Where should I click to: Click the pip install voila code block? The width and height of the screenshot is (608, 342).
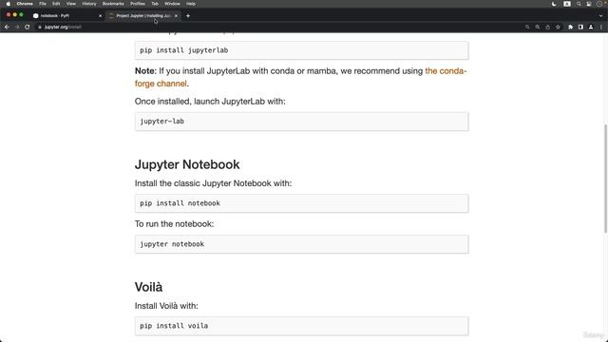click(302, 326)
